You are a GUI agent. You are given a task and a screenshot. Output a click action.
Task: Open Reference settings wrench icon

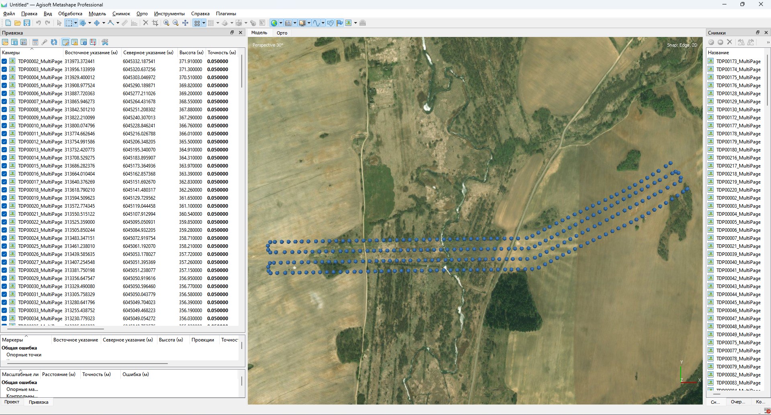(x=105, y=42)
